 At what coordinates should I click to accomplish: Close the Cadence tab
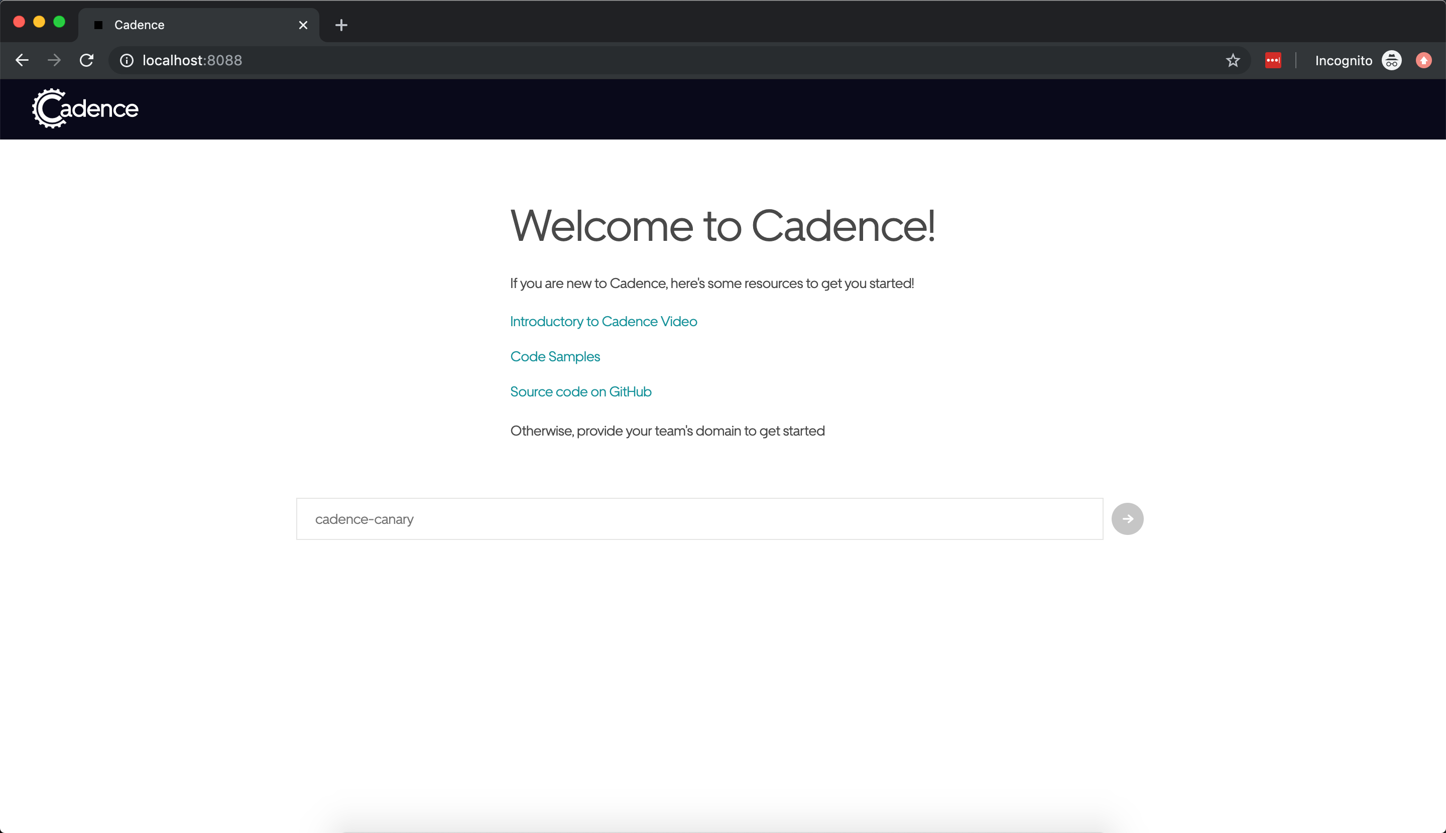point(302,25)
